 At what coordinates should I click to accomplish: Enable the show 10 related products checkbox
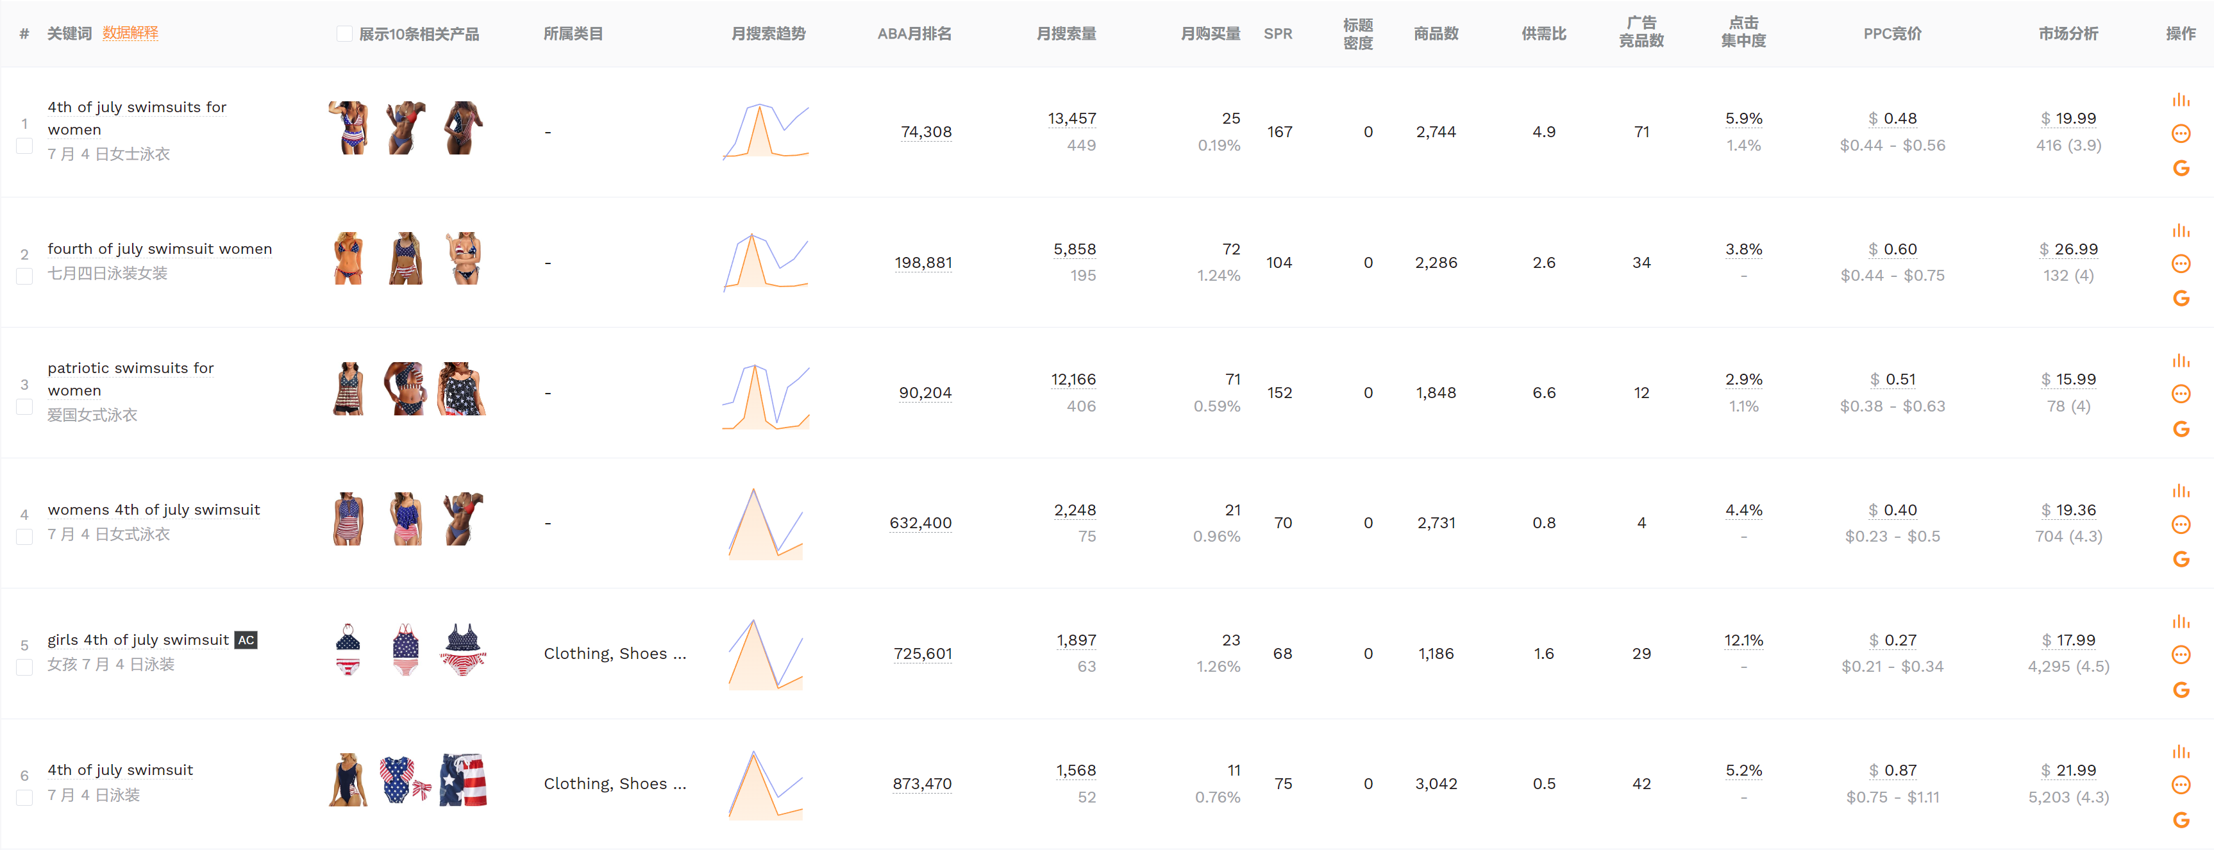point(344,35)
